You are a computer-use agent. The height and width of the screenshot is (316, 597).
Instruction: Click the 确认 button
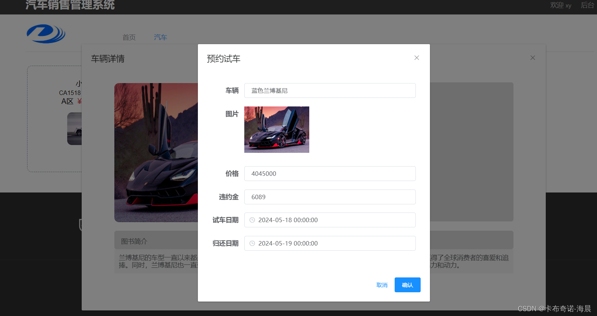pos(407,285)
